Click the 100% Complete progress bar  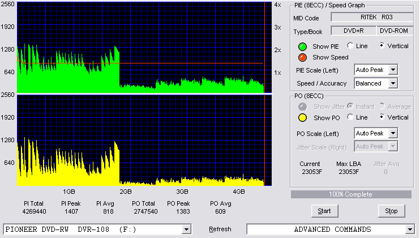click(x=351, y=194)
